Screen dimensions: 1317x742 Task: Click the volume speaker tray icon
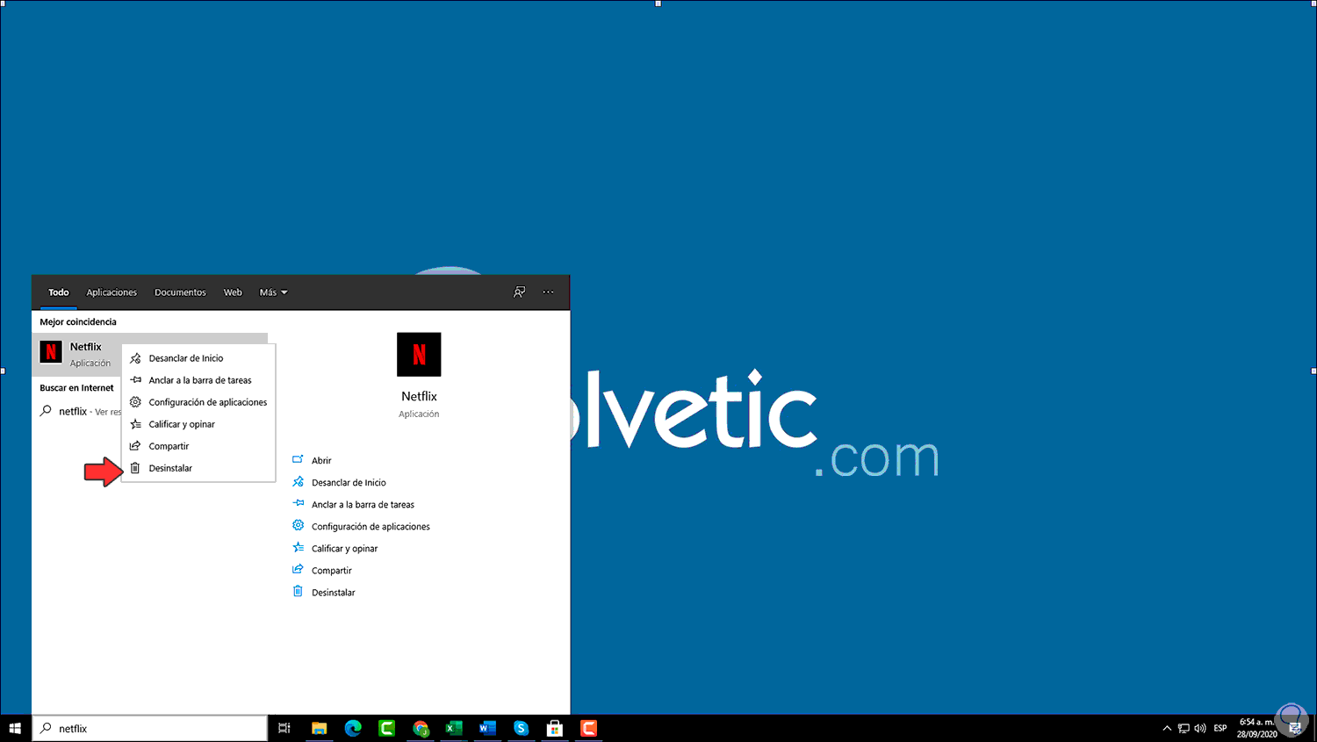(x=1200, y=728)
